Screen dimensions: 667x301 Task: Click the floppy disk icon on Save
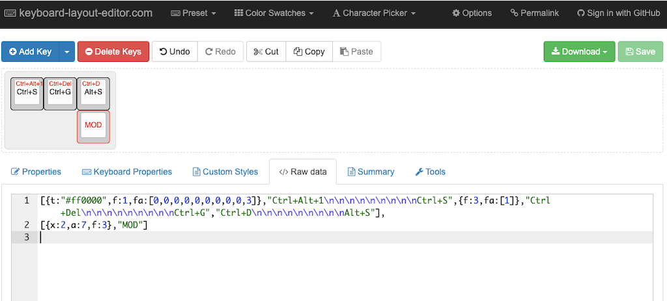630,52
